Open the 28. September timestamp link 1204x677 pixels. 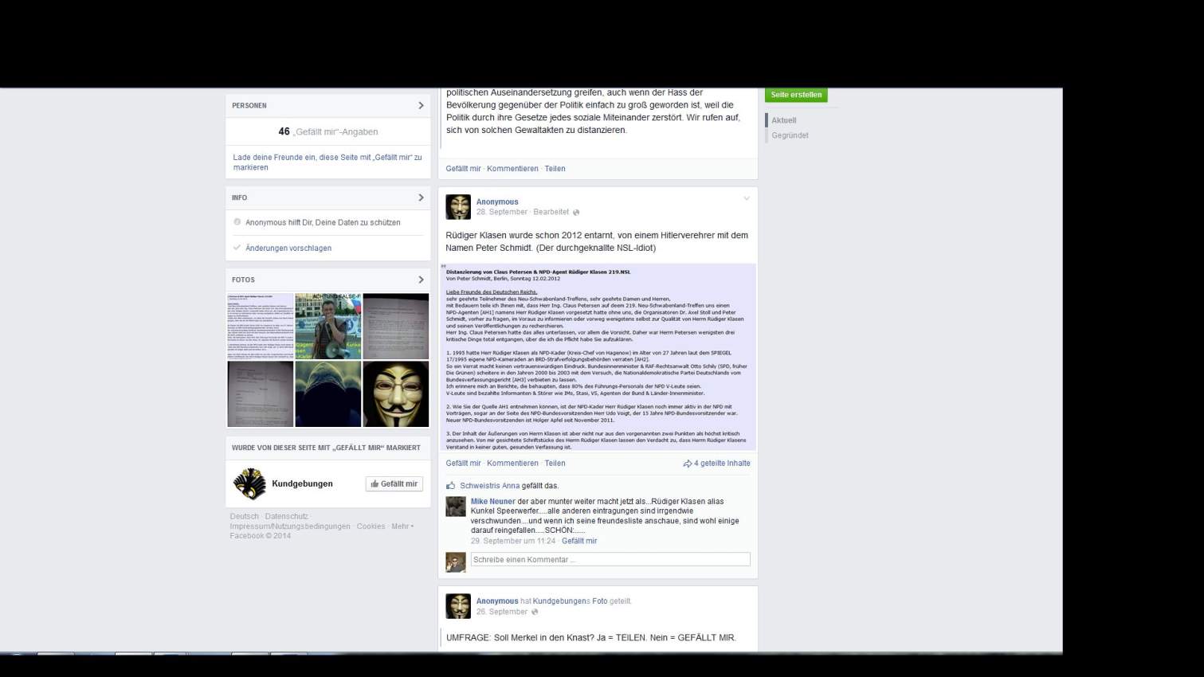tap(502, 212)
